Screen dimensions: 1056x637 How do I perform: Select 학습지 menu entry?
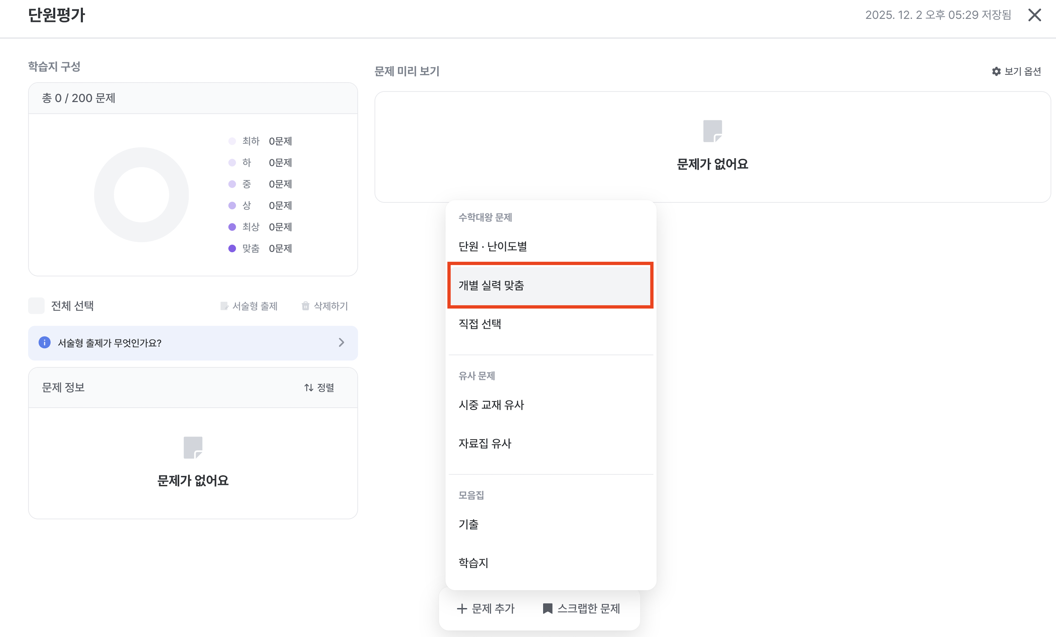473,563
